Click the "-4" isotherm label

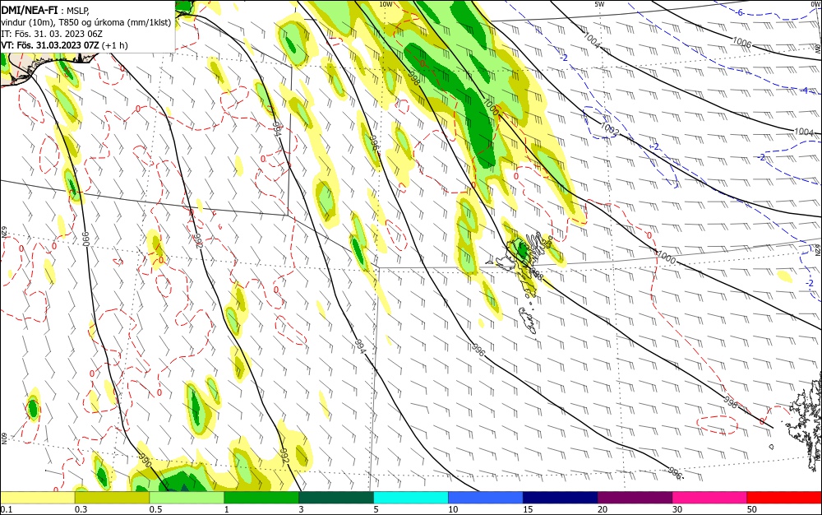click(x=805, y=90)
